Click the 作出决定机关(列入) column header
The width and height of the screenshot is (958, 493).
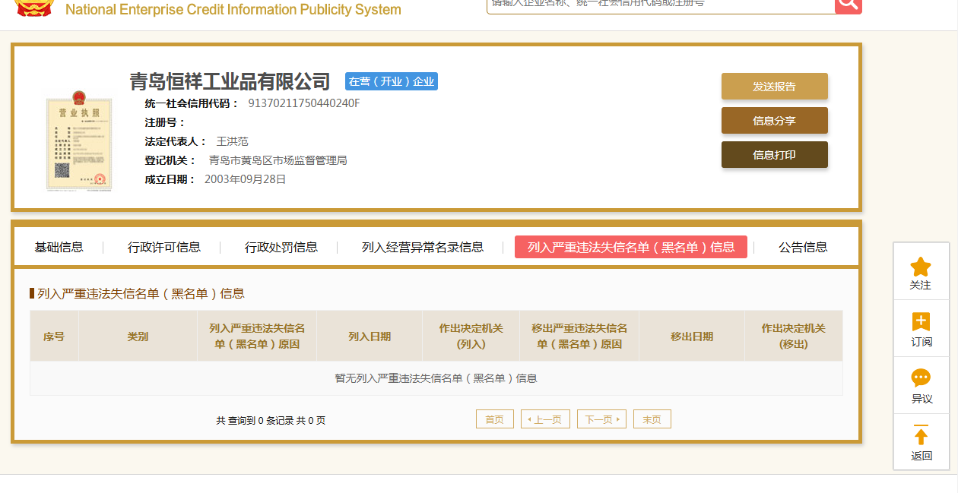[x=471, y=336]
